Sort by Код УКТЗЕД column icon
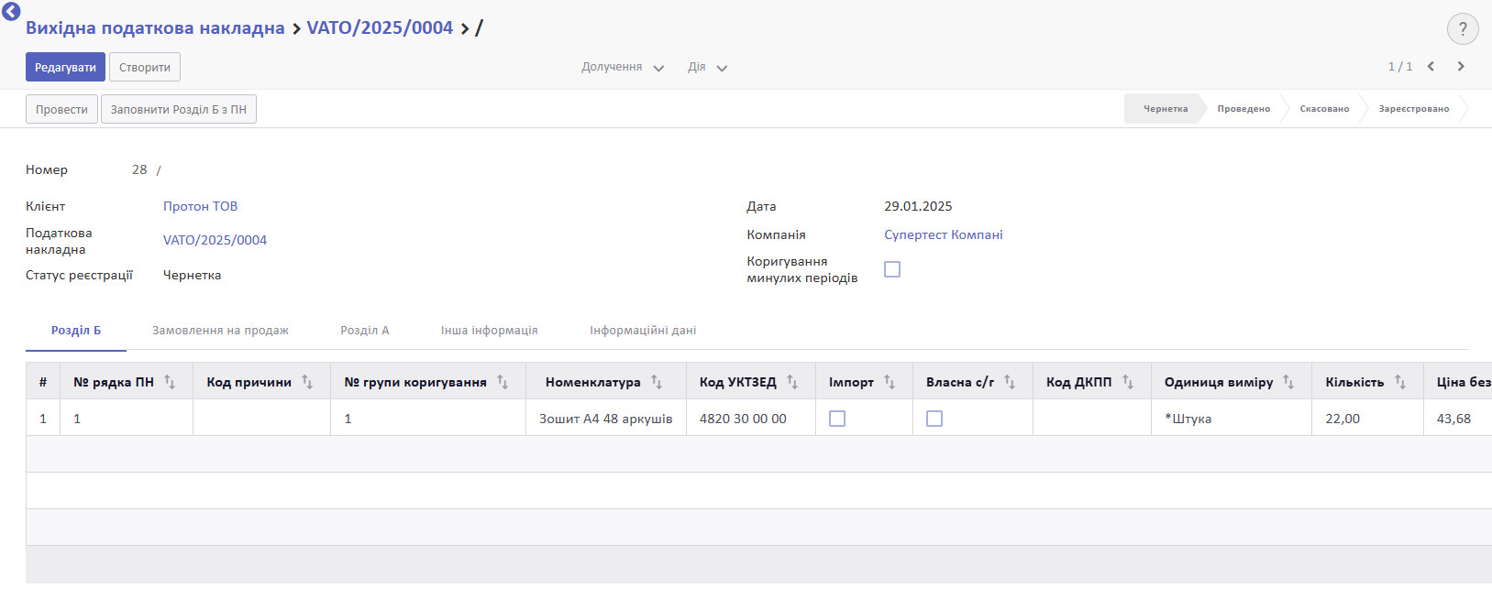 (792, 382)
